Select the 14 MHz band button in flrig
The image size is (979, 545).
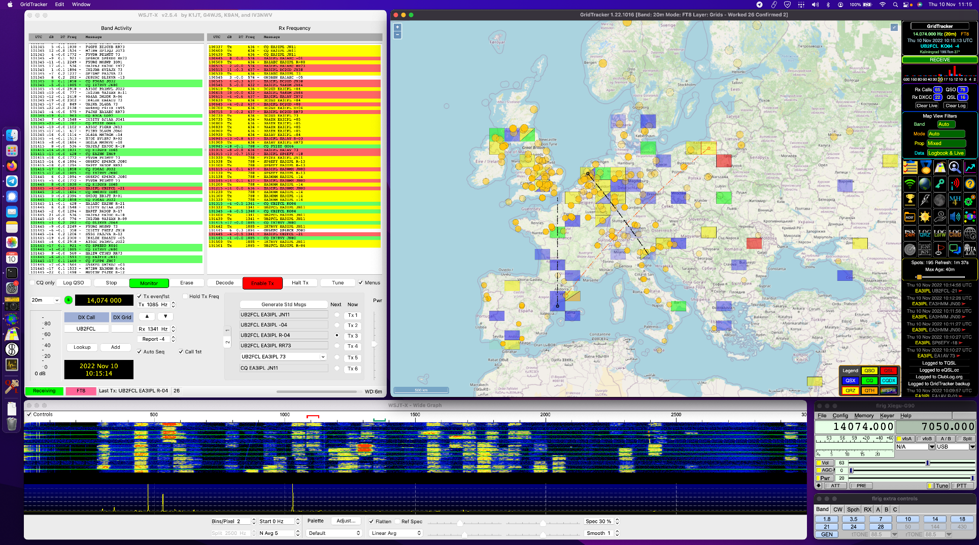point(935,519)
